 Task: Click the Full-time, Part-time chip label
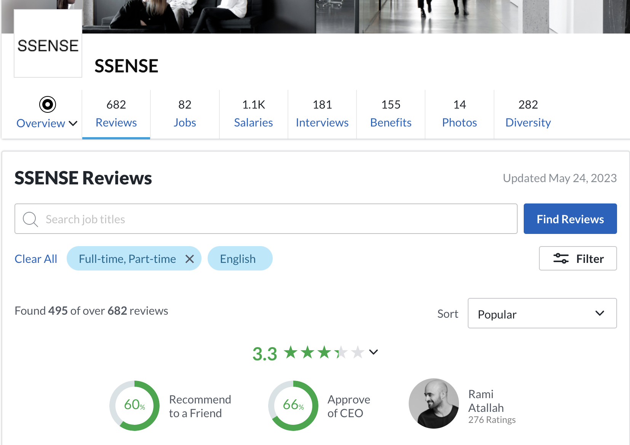pyautogui.click(x=127, y=259)
